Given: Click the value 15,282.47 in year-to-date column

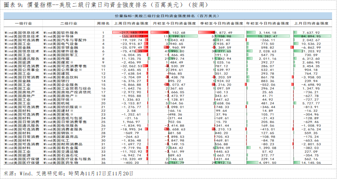Looking at the screenshot, I should pos(267,36).
